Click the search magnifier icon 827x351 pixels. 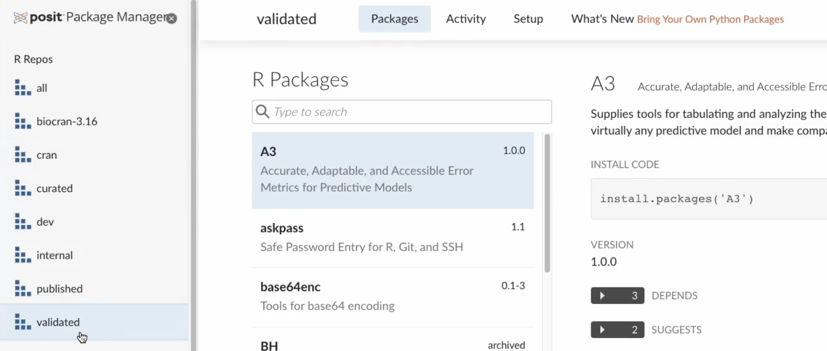coord(262,112)
